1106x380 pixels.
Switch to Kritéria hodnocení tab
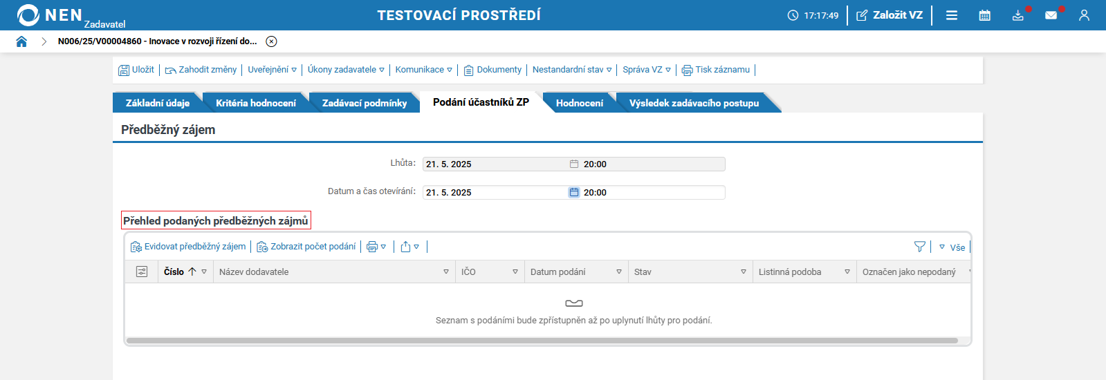pos(256,103)
